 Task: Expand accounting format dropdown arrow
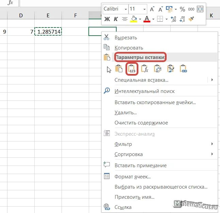click(176, 9)
